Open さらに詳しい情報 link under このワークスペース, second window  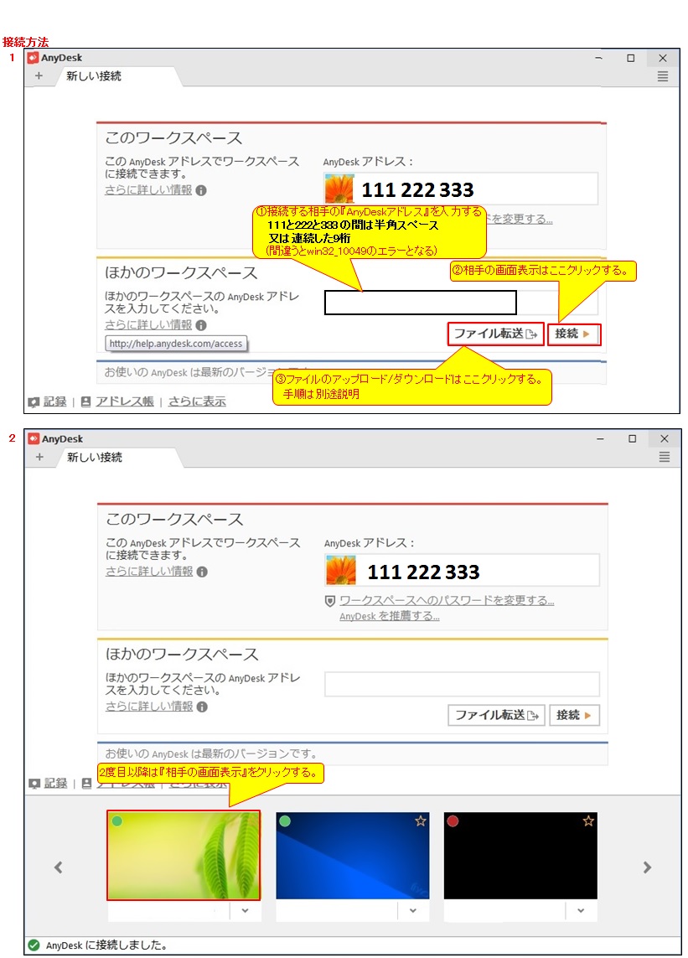pyautogui.click(x=150, y=572)
